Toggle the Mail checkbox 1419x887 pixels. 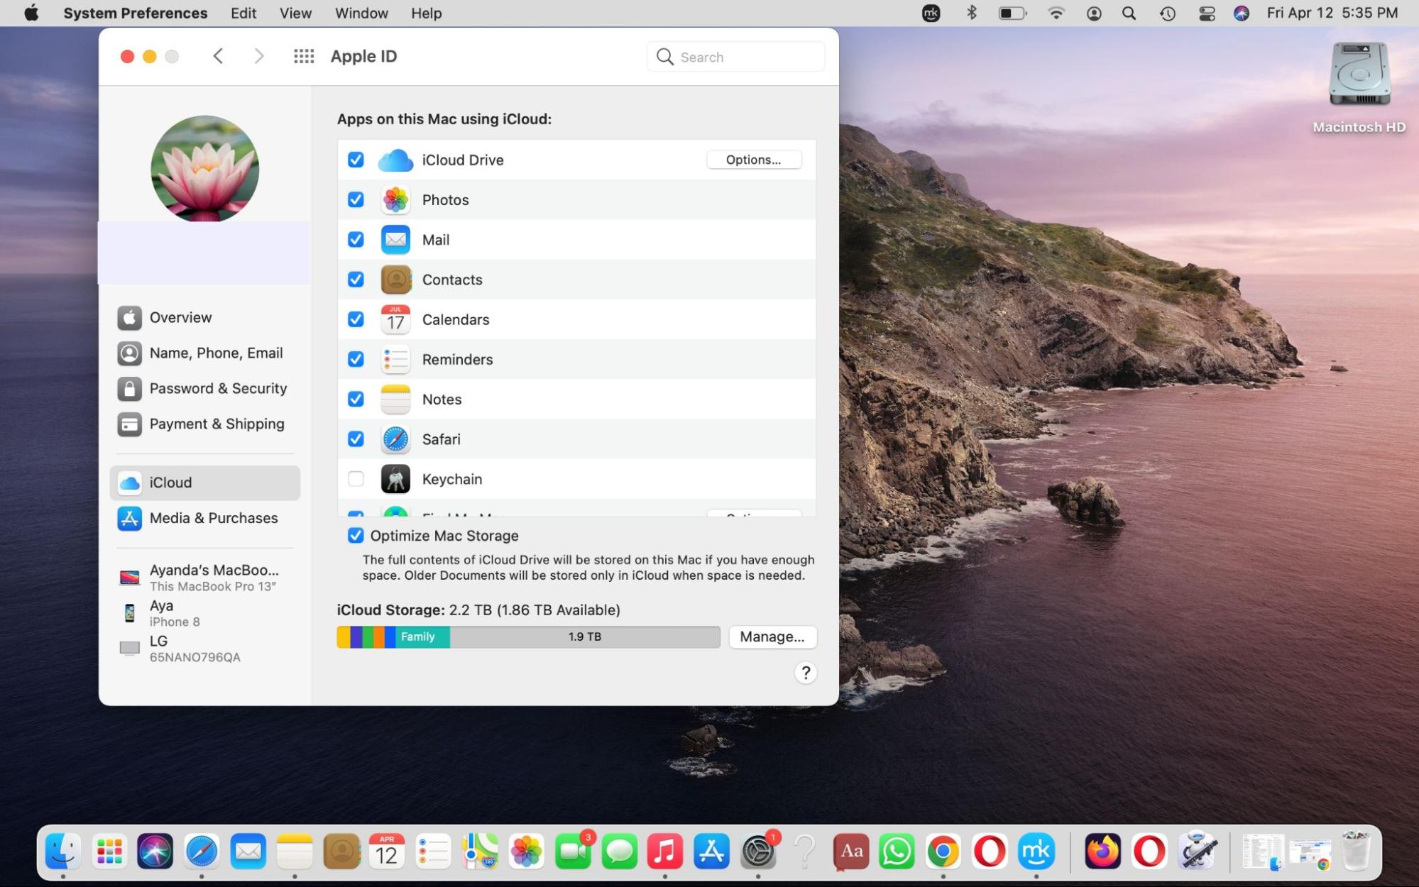click(356, 239)
